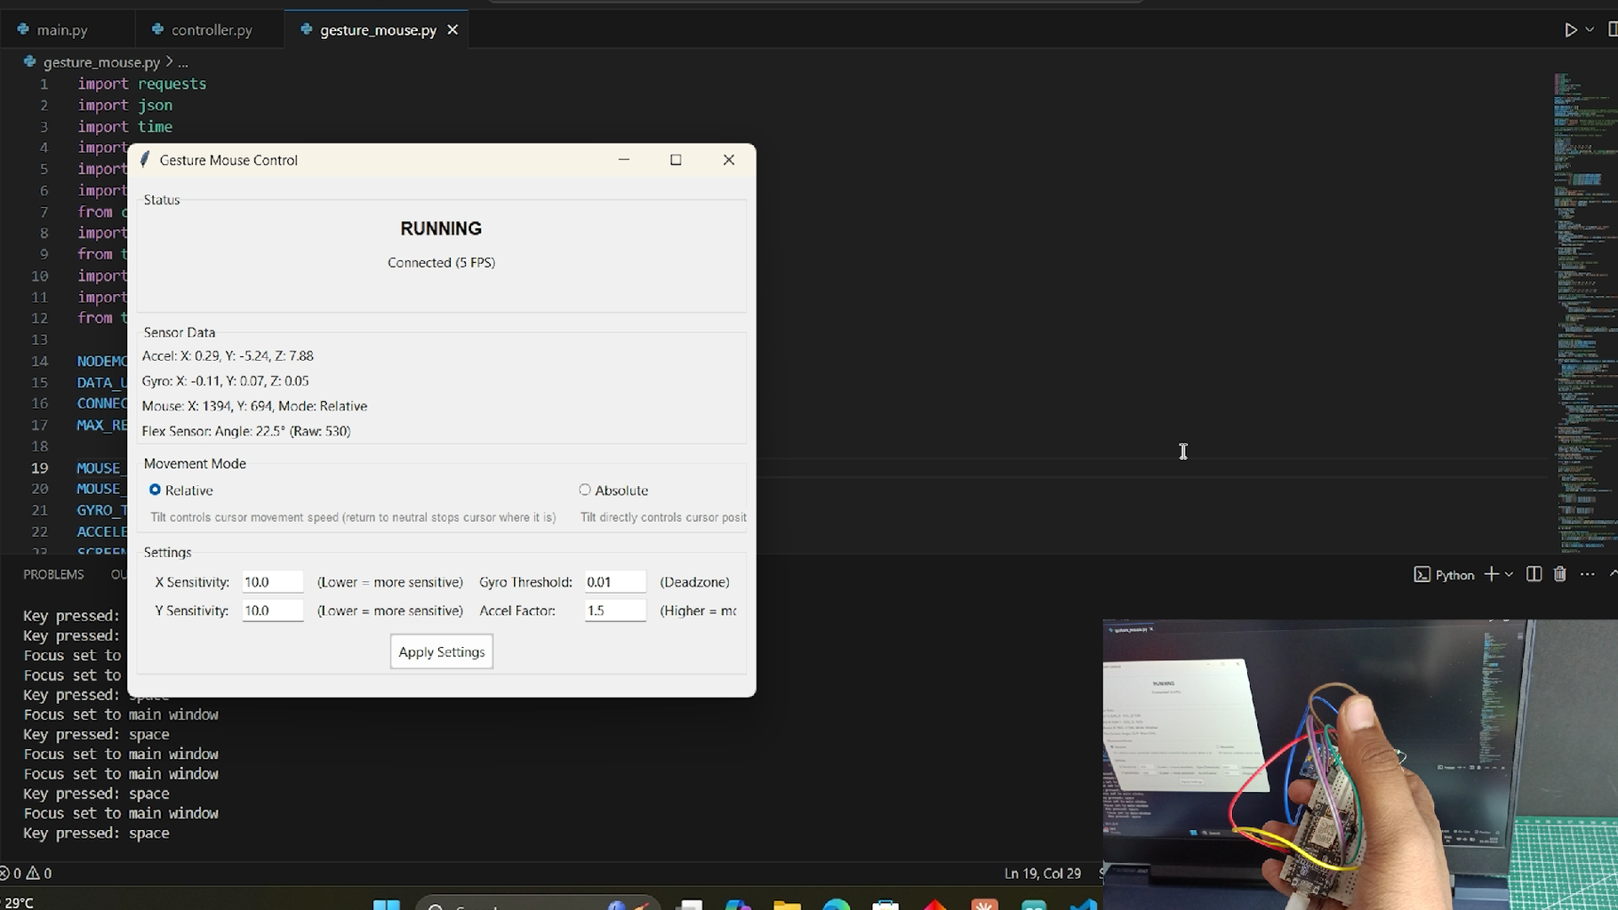The height and width of the screenshot is (910, 1618).
Task: Click the Gyro Threshold input box
Action: click(x=614, y=582)
